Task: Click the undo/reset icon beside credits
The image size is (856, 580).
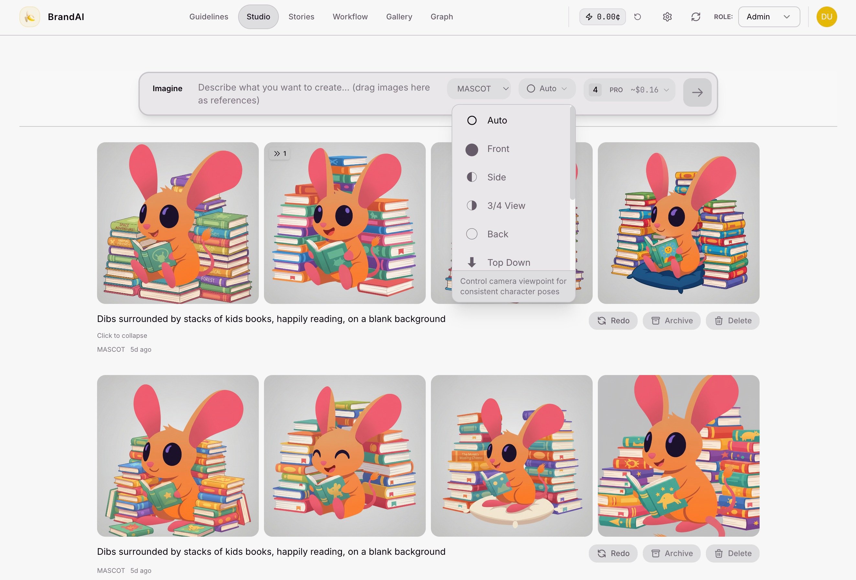Action: pyautogui.click(x=638, y=17)
